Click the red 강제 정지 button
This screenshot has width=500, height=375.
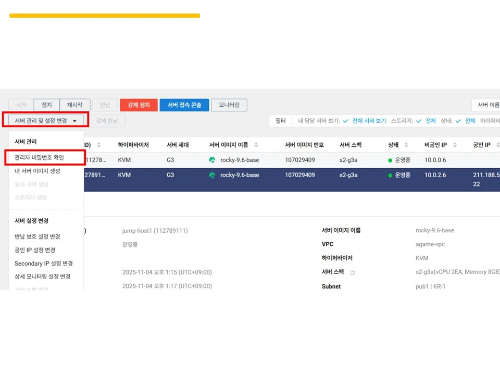point(139,105)
